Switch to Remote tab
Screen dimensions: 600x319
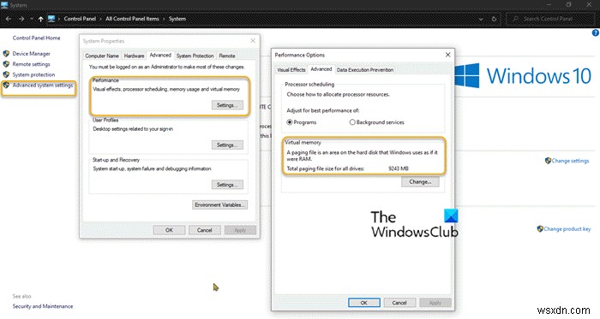pyautogui.click(x=227, y=56)
